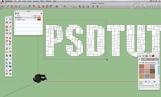
Task: Open the Apple menu
Action: 3,1
